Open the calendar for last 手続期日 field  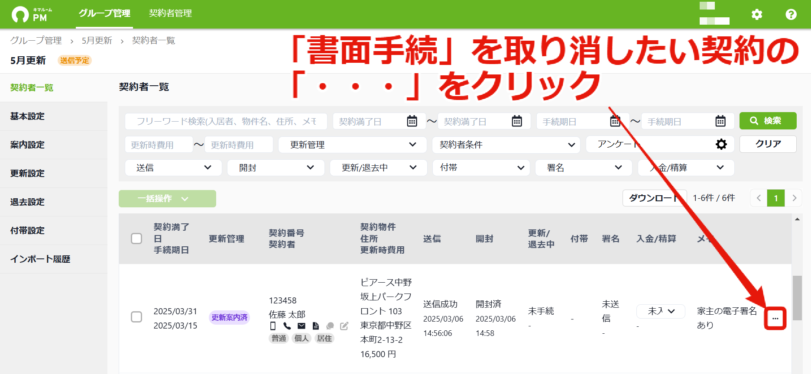(x=720, y=121)
